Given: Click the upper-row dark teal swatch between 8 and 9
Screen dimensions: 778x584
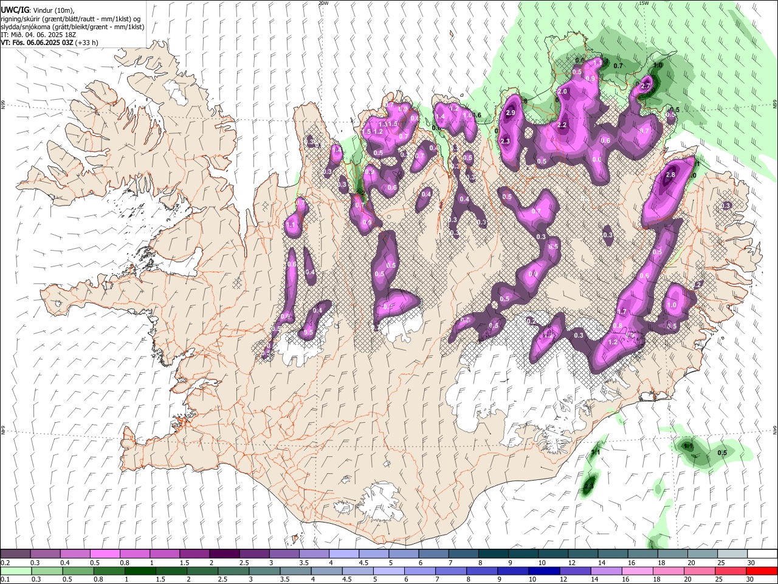Looking at the screenshot, I should (493, 554).
